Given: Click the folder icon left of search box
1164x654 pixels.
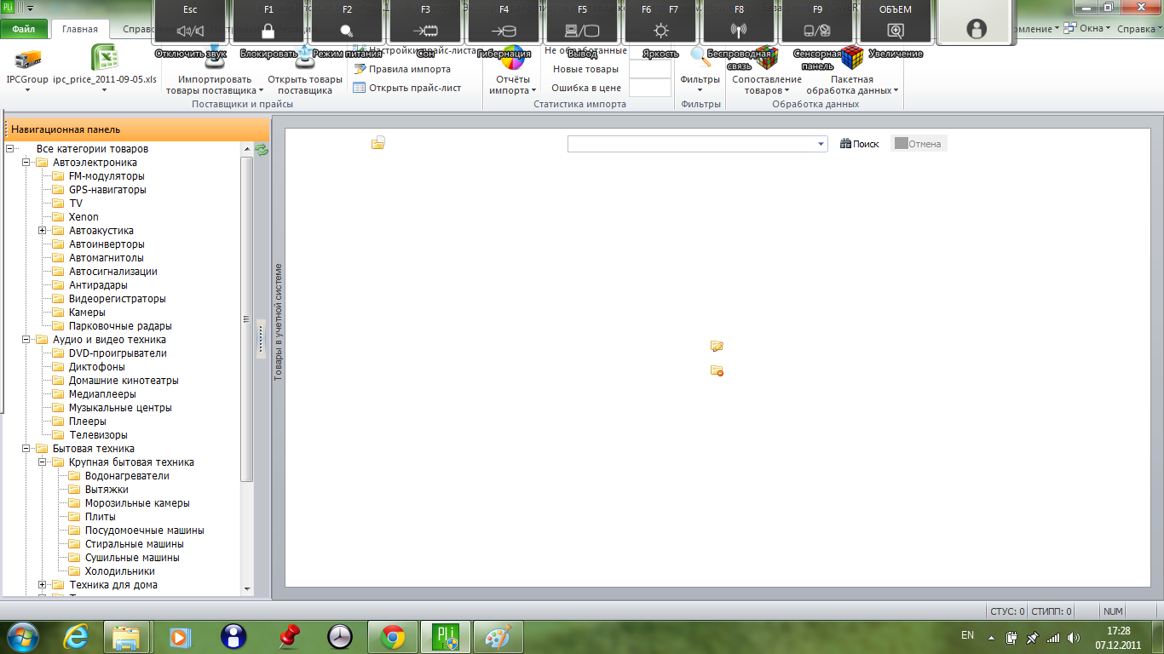Looking at the screenshot, I should tap(378, 143).
